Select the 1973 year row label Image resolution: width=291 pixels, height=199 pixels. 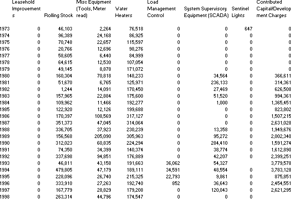coord(5,29)
